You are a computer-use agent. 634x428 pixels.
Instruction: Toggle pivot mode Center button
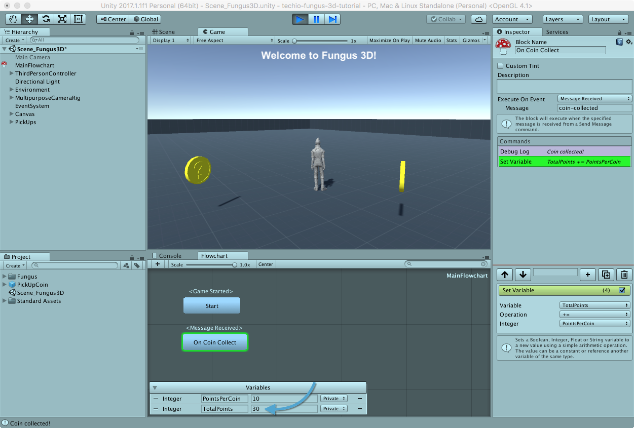(x=113, y=19)
